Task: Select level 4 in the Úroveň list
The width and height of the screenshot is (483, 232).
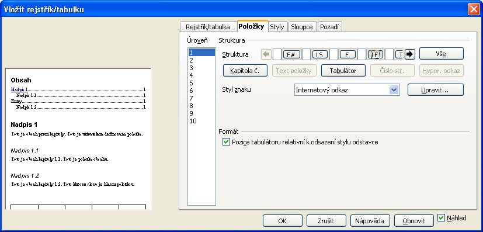Action: coord(201,75)
